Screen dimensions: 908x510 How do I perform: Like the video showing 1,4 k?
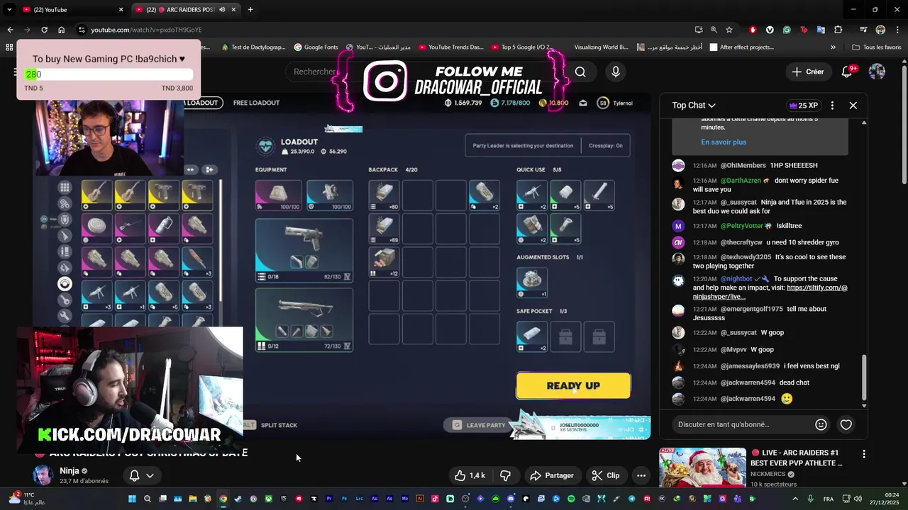click(470, 475)
